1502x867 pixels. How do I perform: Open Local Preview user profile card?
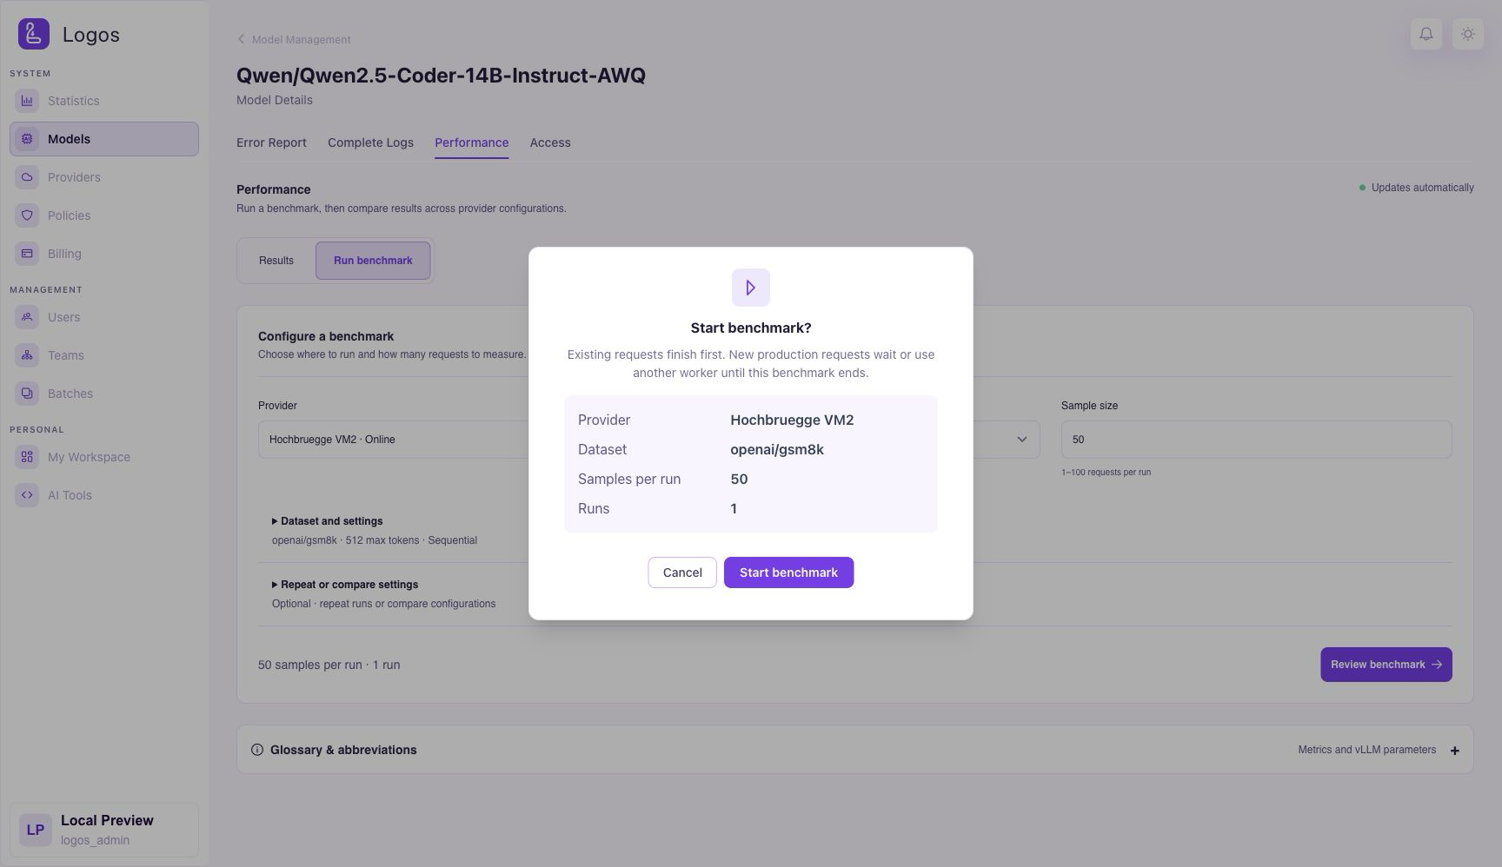click(104, 830)
